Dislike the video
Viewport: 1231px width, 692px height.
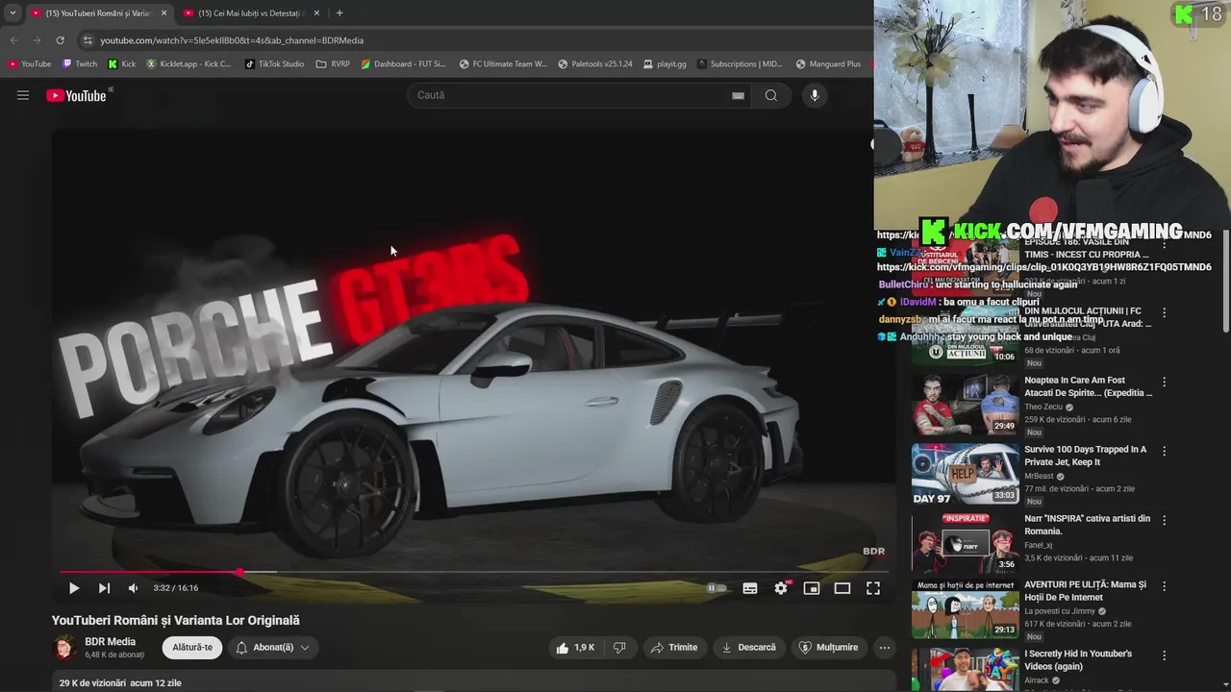coord(619,648)
